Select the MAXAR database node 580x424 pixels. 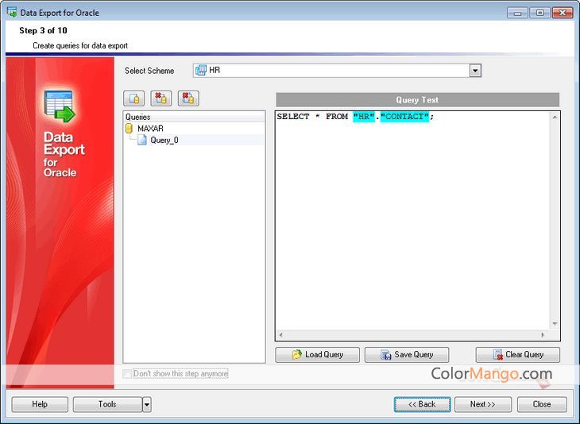coord(150,129)
